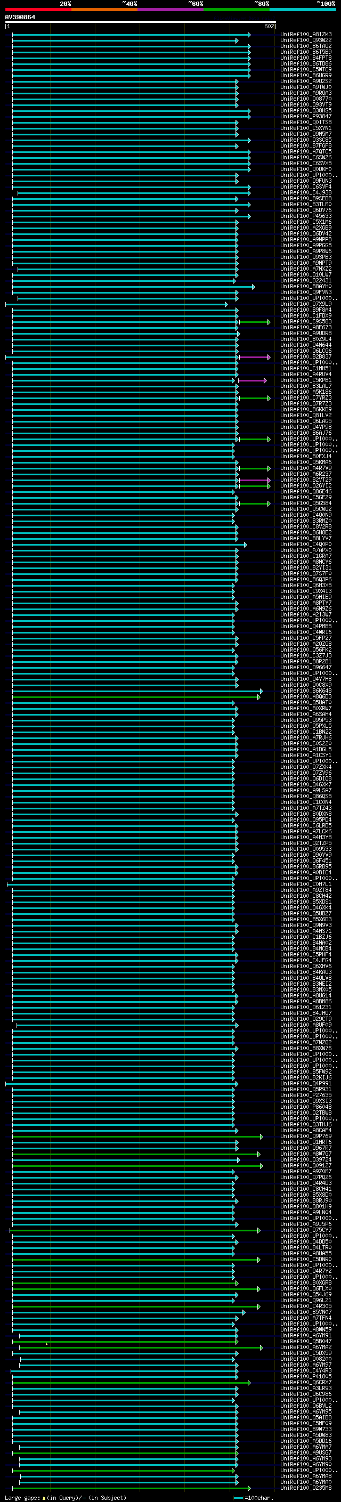341x1502 pixels.
Task: Select the UniRef100_B9F8A4 label
Action: pos(306,310)
